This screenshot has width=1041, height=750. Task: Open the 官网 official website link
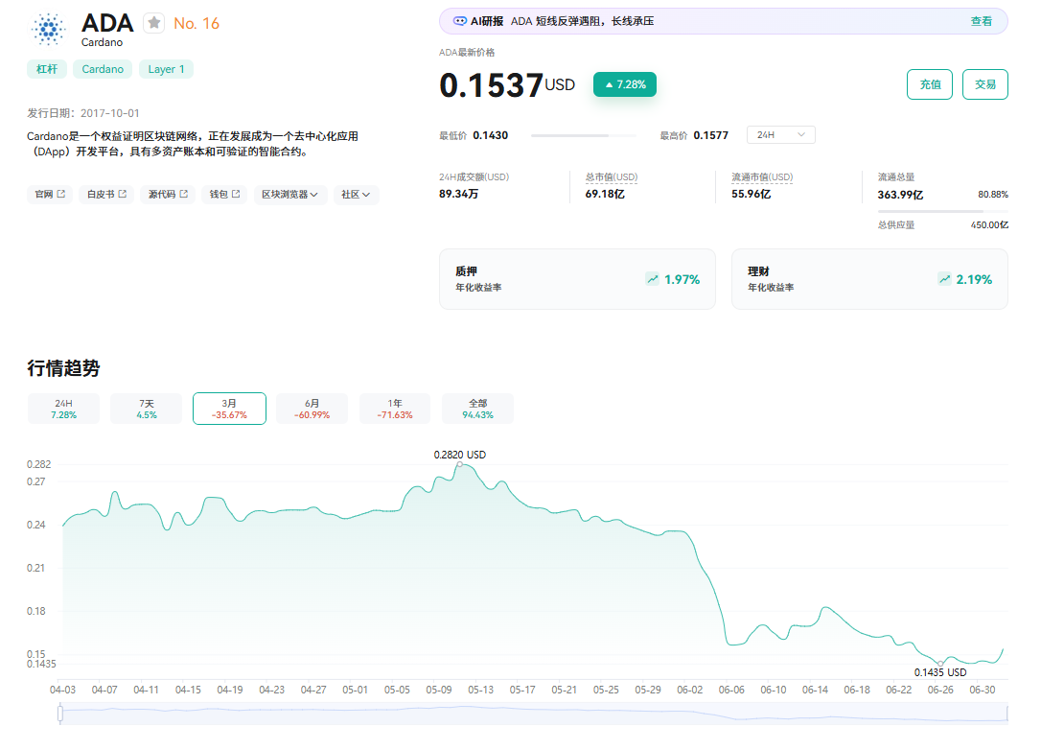click(50, 195)
